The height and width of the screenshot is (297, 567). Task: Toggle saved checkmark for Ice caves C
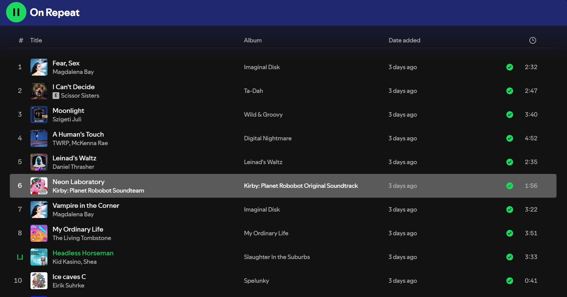point(510,281)
